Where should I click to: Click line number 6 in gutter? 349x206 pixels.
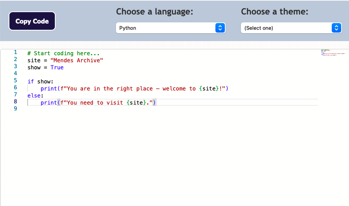coord(15,87)
